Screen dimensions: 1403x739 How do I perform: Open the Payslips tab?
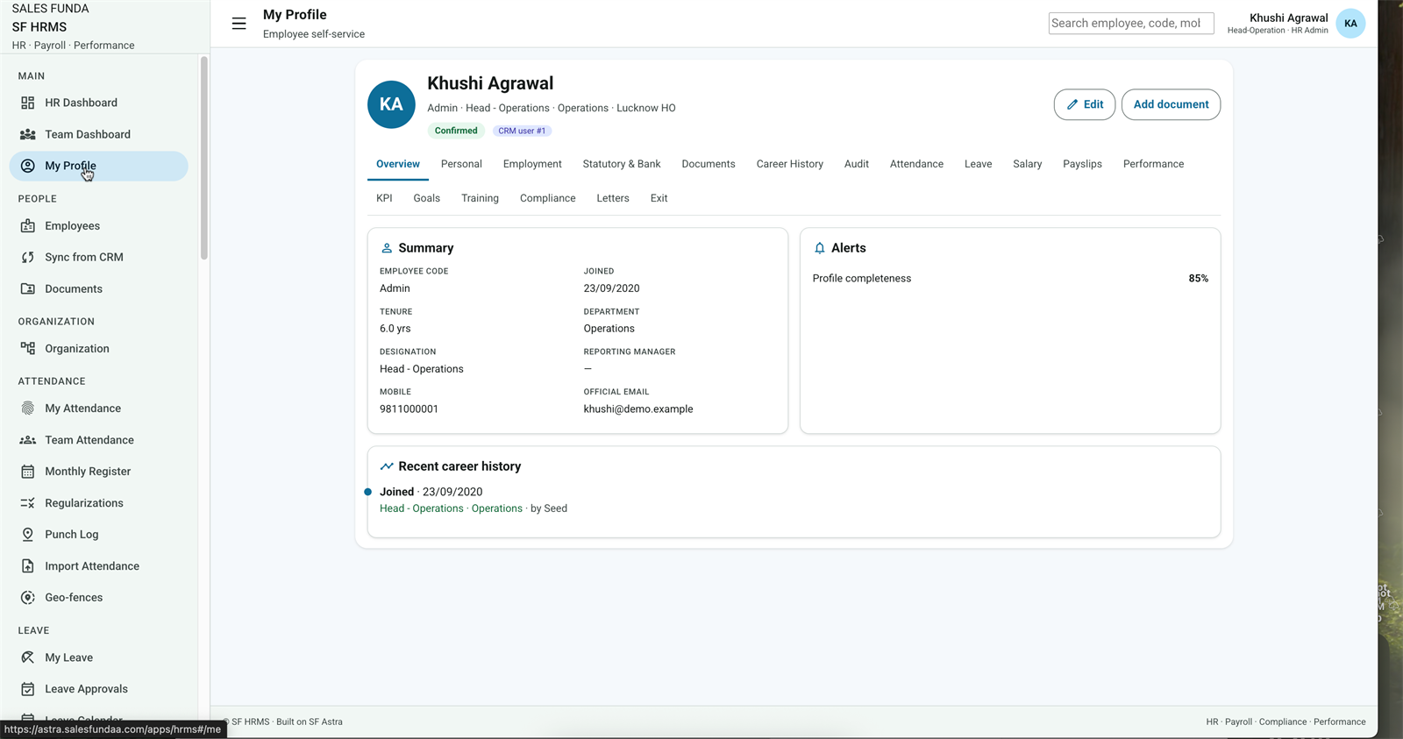coord(1082,164)
